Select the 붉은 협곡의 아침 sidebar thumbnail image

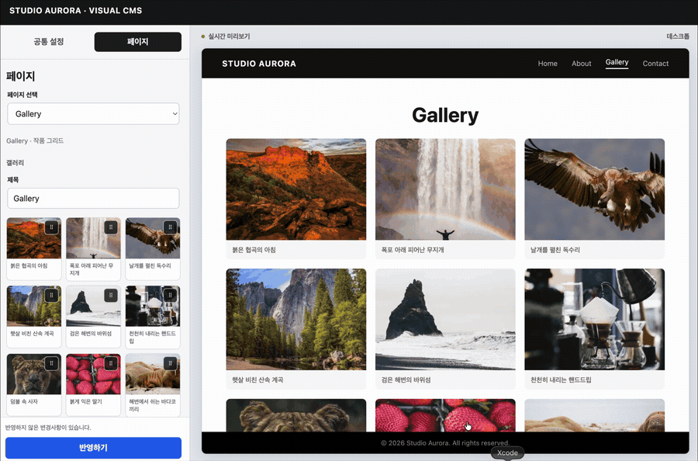[34, 238]
